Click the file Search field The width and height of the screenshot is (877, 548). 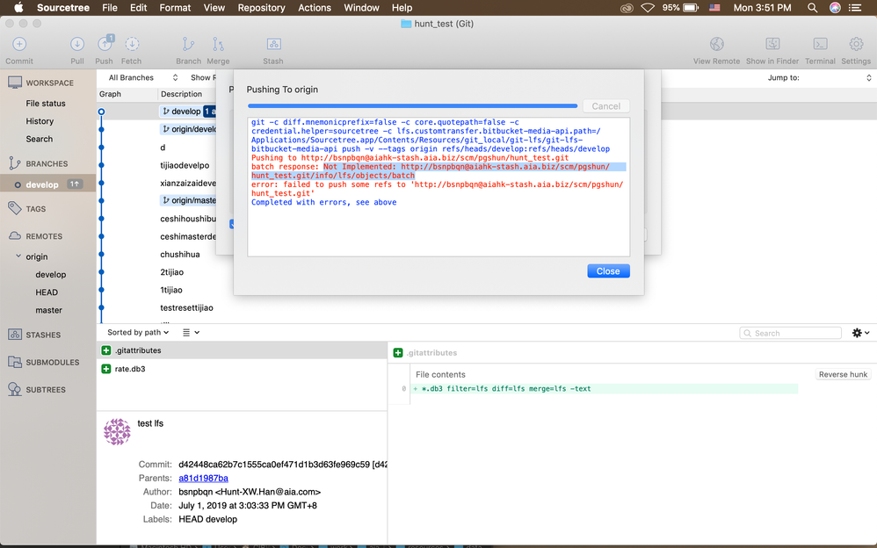tap(790, 333)
